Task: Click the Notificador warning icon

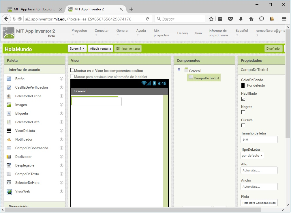Action: pos(9,139)
